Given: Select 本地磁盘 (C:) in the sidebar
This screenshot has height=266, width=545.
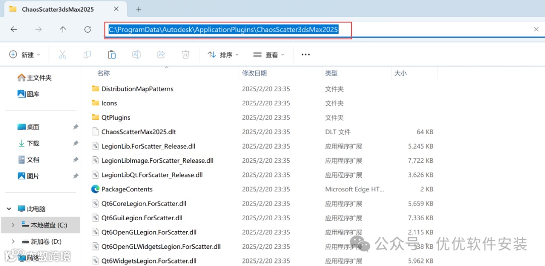Looking at the screenshot, I should pyautogui.click(x=44, y=225).
